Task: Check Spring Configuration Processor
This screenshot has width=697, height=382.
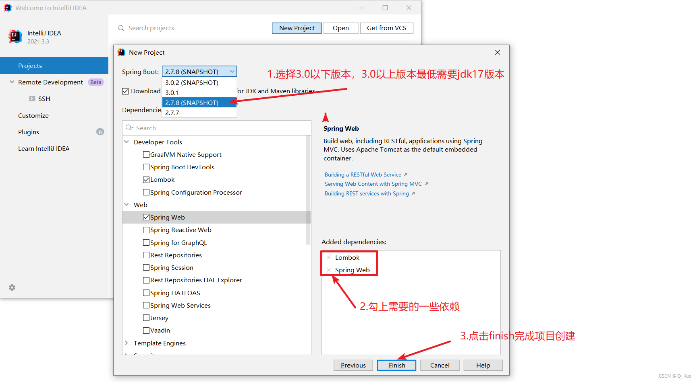Action: coord(146,192)
